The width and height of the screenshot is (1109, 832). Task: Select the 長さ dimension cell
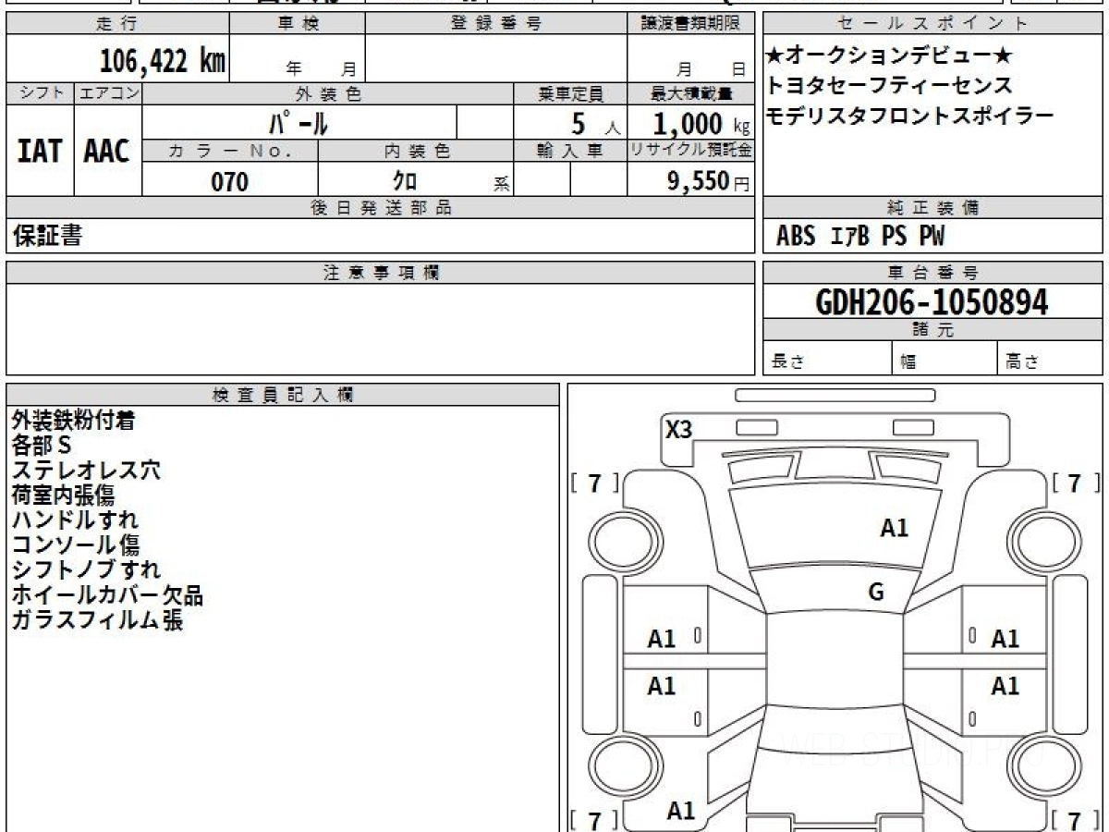pyautogui.click(x=827, y=359)
